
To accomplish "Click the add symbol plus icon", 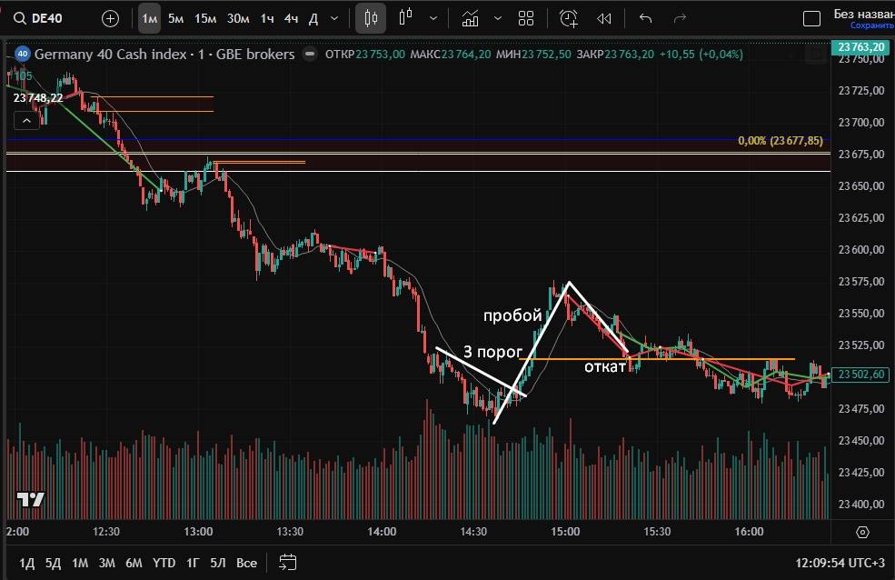I will tap(110, 18).
